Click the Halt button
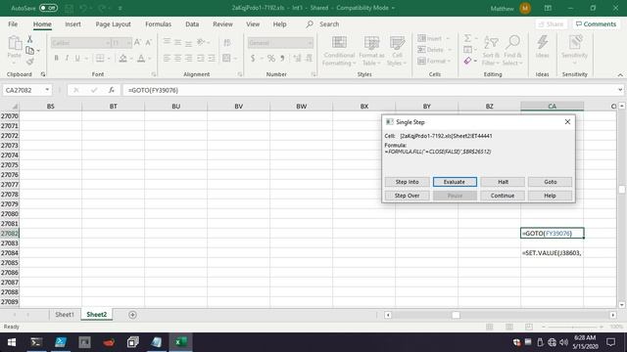Viewport: 627px width, 352px height. point(503,182)
